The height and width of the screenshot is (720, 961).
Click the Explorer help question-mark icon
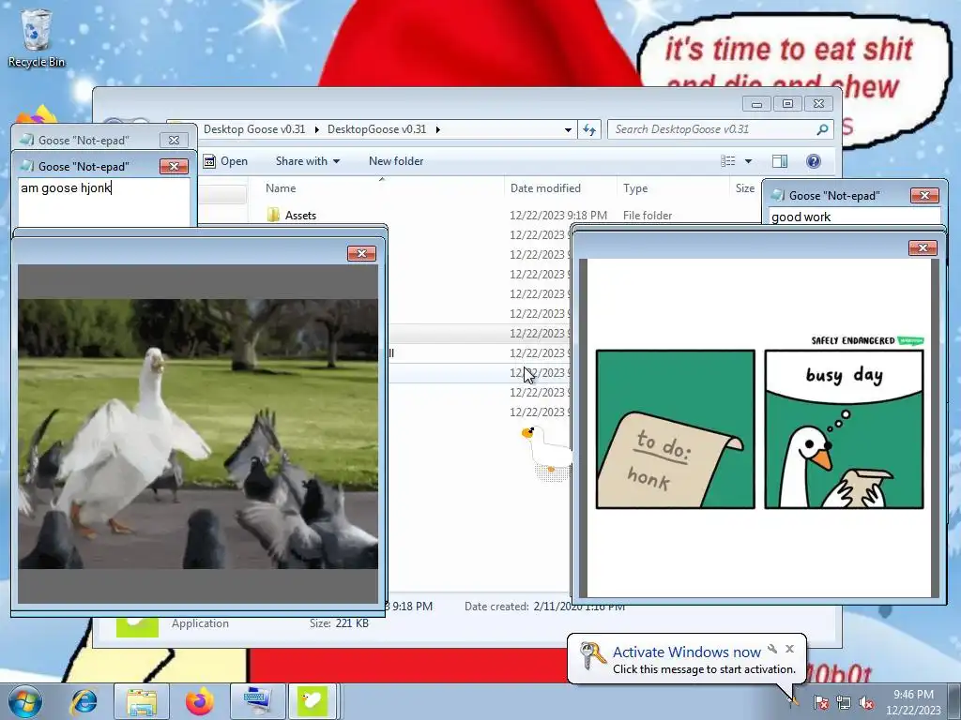(814, 161)
